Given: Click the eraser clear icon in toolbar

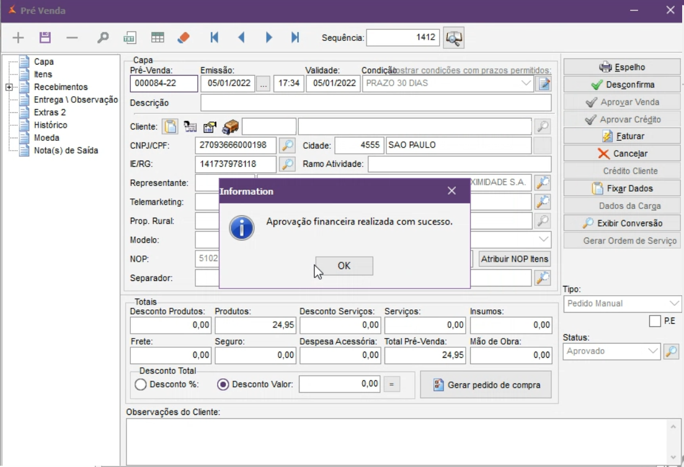Looking at the screenshot, I should click(183, 38).
